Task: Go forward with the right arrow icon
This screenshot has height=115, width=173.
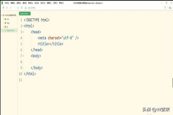Action: click(x=14, y=8)
